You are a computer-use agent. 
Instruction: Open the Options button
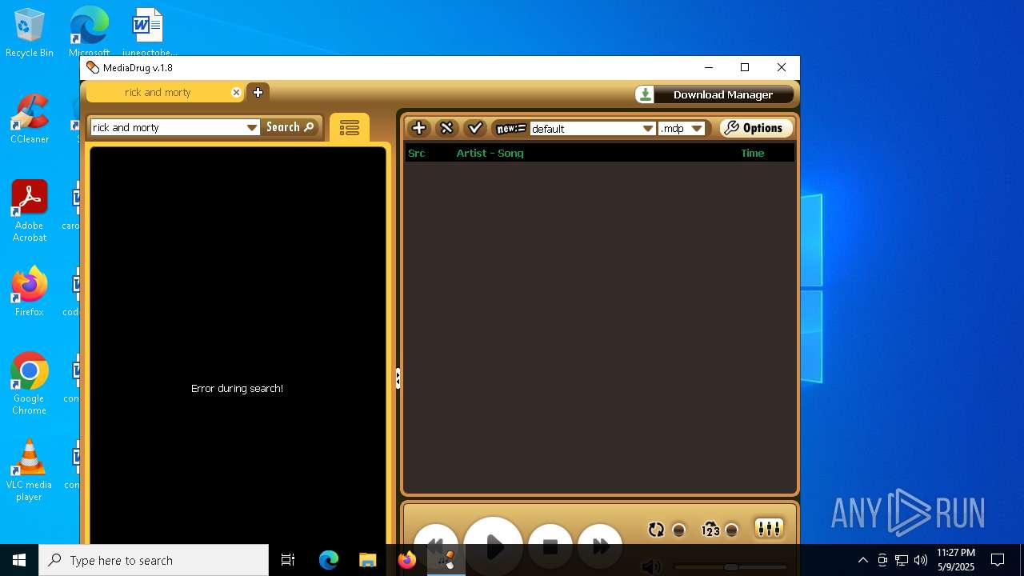click(756, 128)
